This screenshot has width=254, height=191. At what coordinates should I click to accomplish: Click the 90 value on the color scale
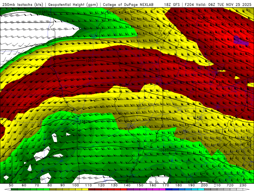click(x=63, y=185)
